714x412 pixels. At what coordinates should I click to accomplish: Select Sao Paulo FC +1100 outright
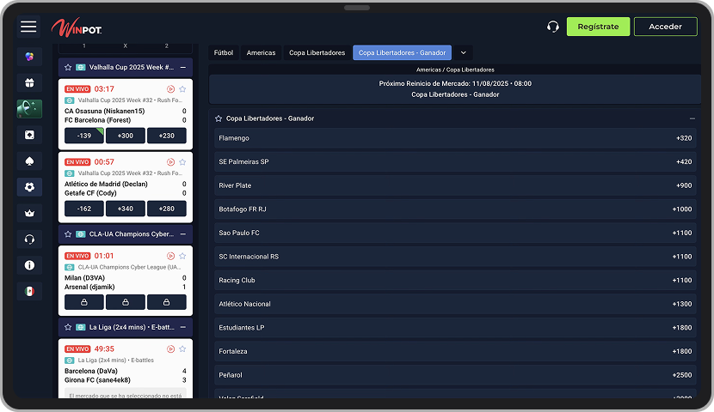pyautogui.click(x=455, y=233)
